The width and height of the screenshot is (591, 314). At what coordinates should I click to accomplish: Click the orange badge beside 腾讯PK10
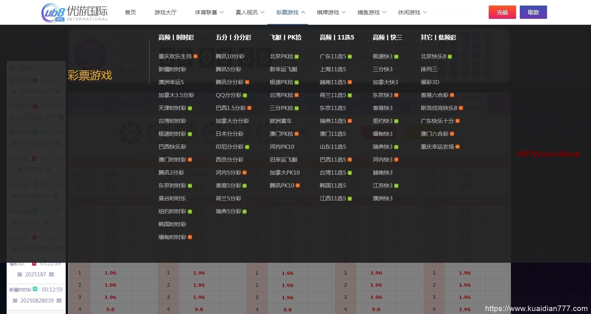pos(298,186)
